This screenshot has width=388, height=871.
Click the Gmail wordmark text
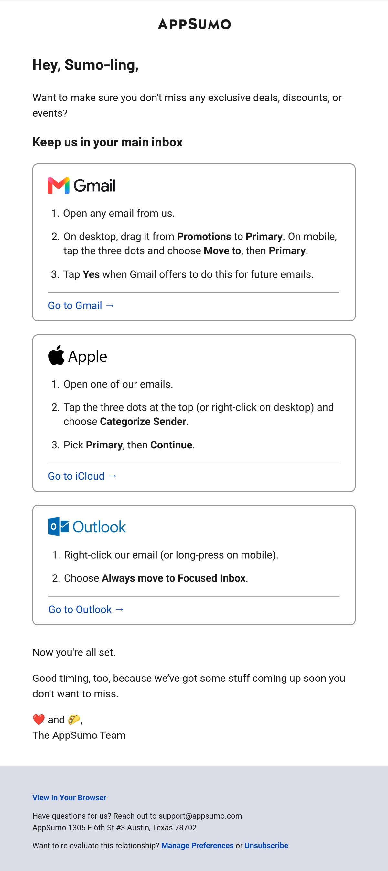pos(94,186)
